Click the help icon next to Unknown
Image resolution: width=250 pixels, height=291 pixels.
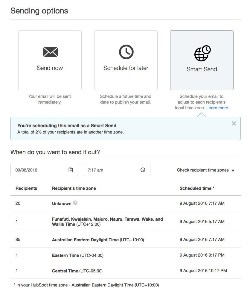(x=75, y=203)
